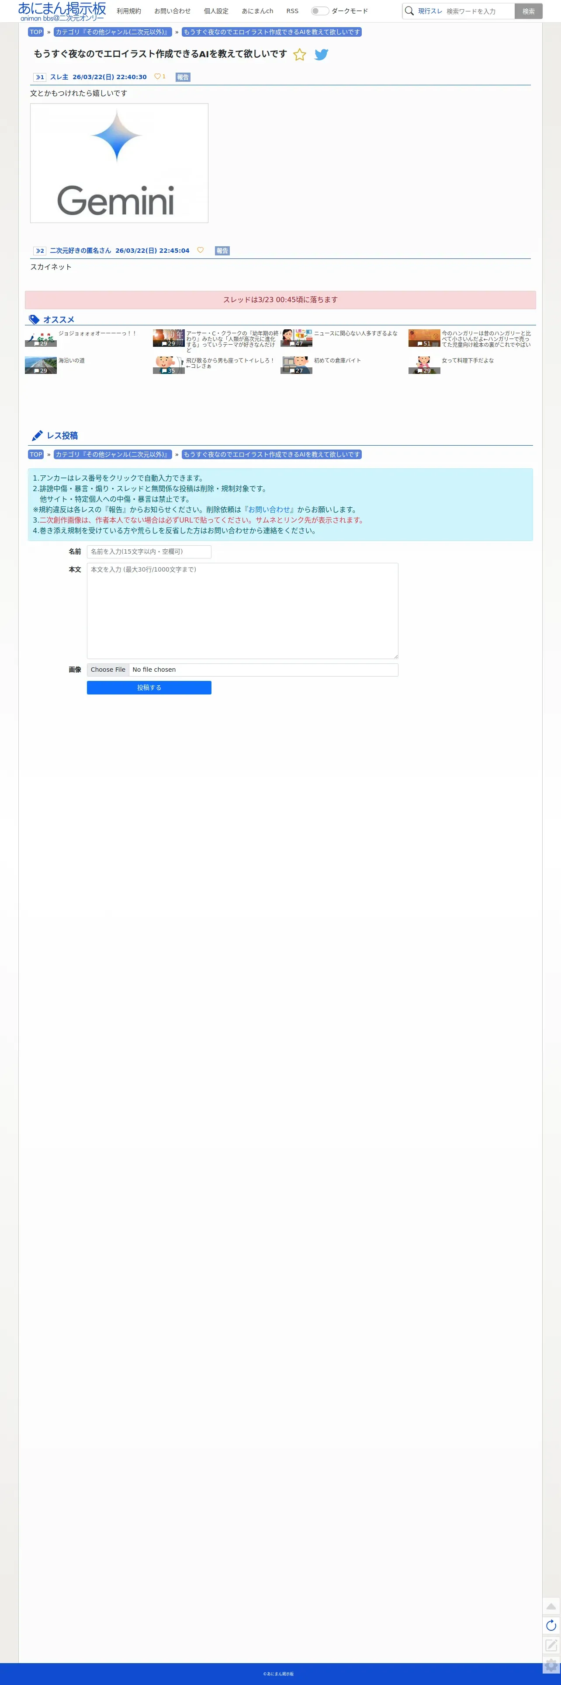Open recommended thread 海沿いの道

pos(71,360)
